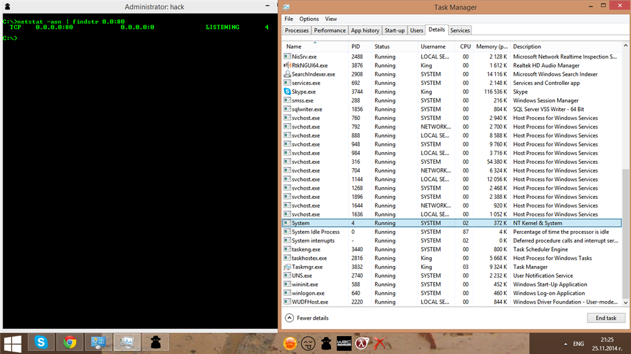Sort by the CPU column header
The width and height of the screenshot is (631, 354).
click(x=465, y=47)
